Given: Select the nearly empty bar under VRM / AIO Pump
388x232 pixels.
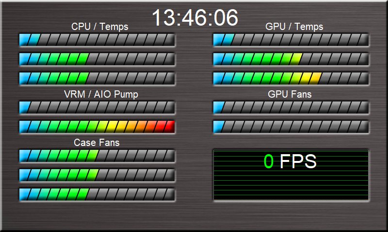Looking at the screenshot, I should 97,107.
